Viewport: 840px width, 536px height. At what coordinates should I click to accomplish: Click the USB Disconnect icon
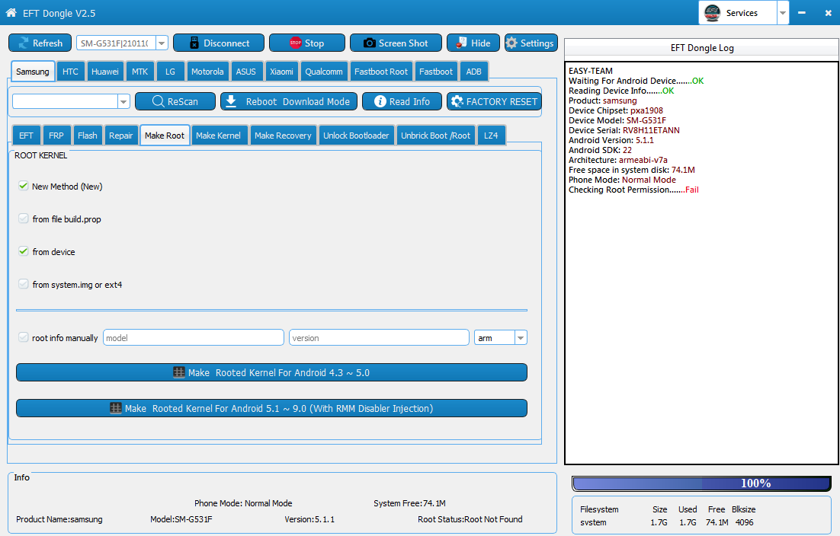point(194,43)
